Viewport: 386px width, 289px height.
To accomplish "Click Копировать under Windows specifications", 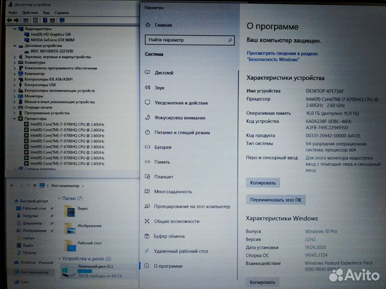I will click(262, 283).
